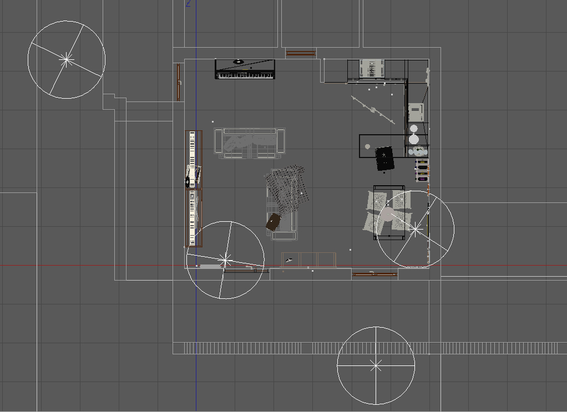Image resolution: width=567 pixels, height=412 pixels.
Task: Select the black stool at the kitchen island
Action: click(x=385, y=158)
